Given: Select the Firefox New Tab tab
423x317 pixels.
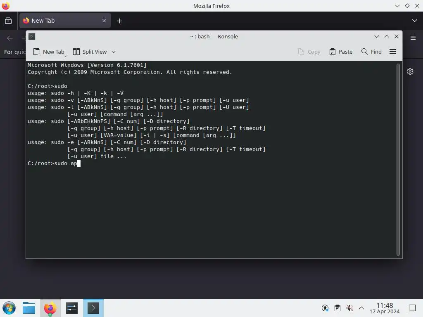Looking at the screenshot, I should pos(65,21).
